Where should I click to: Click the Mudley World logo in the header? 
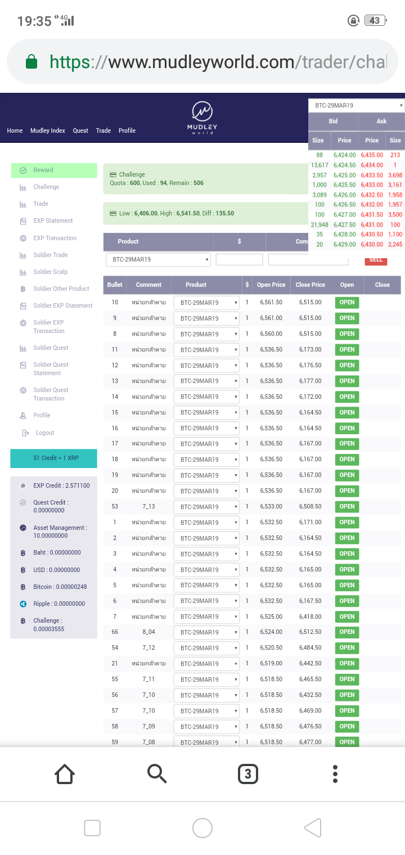pyautogui.click(x=202, y=116)
